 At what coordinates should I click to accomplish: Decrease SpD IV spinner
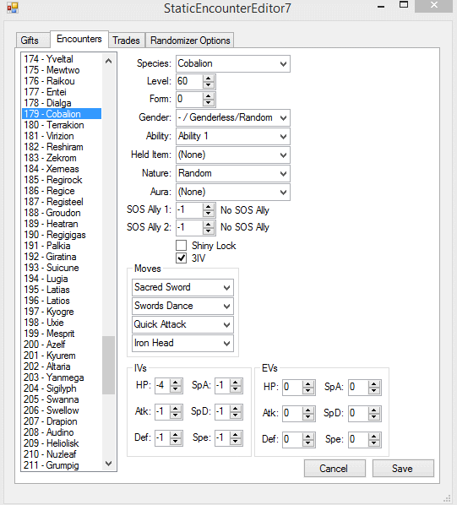click(236, 415)
